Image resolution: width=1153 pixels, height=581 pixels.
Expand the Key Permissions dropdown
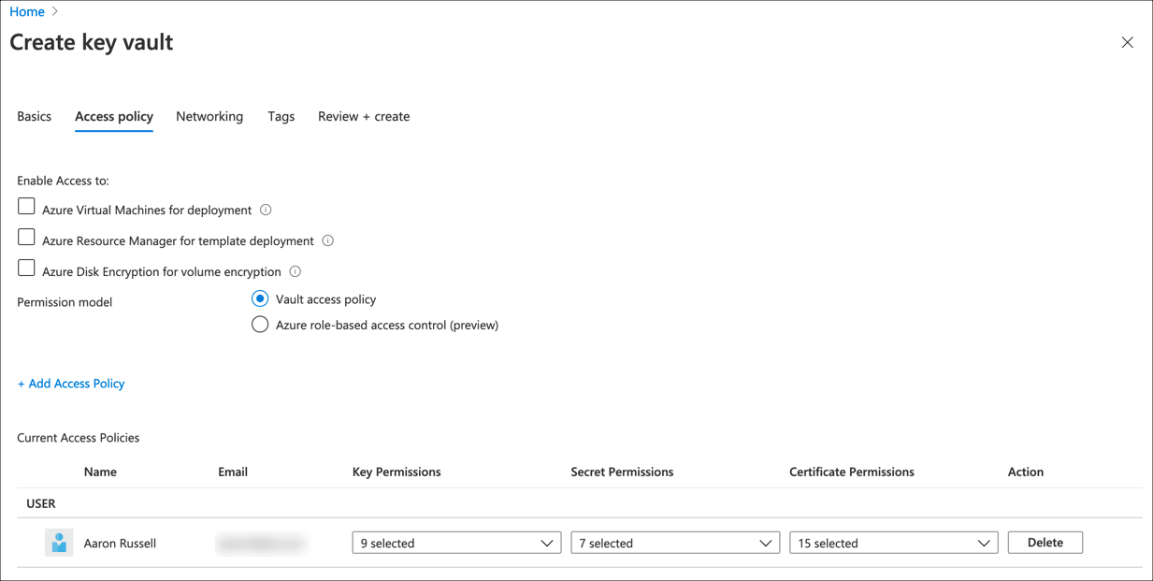456,543
